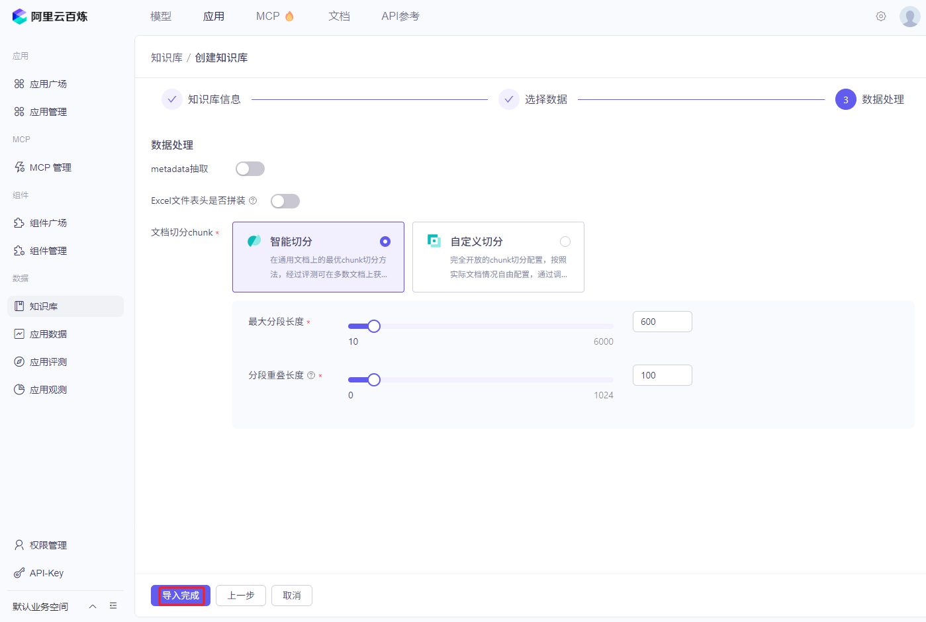Click the 文档切分chunk label
The image size is (926, 622).
[x=182, y=232]
